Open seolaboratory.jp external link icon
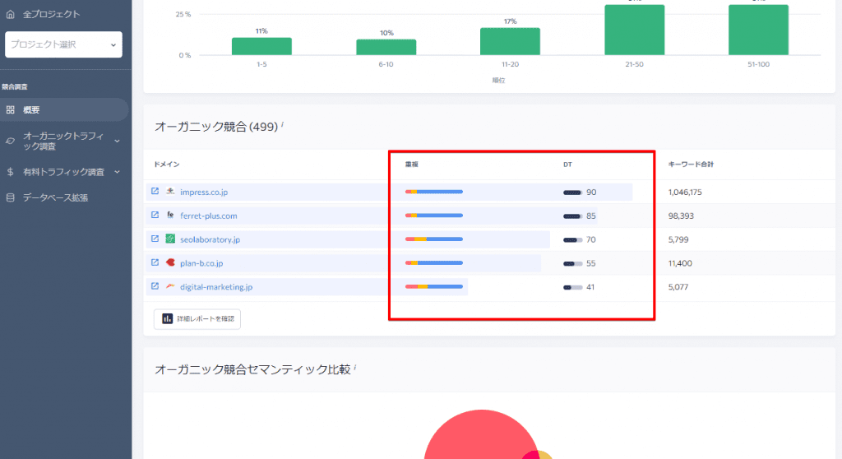Screen dimensions: 842x459 155,239
